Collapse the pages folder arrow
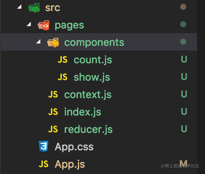Viewport: 205px width, 174px height. (29, 24)
